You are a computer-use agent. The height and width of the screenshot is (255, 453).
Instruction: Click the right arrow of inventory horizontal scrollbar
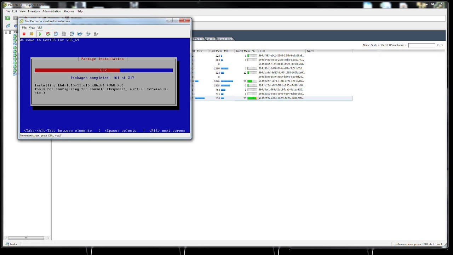click(x=48, y=238)
